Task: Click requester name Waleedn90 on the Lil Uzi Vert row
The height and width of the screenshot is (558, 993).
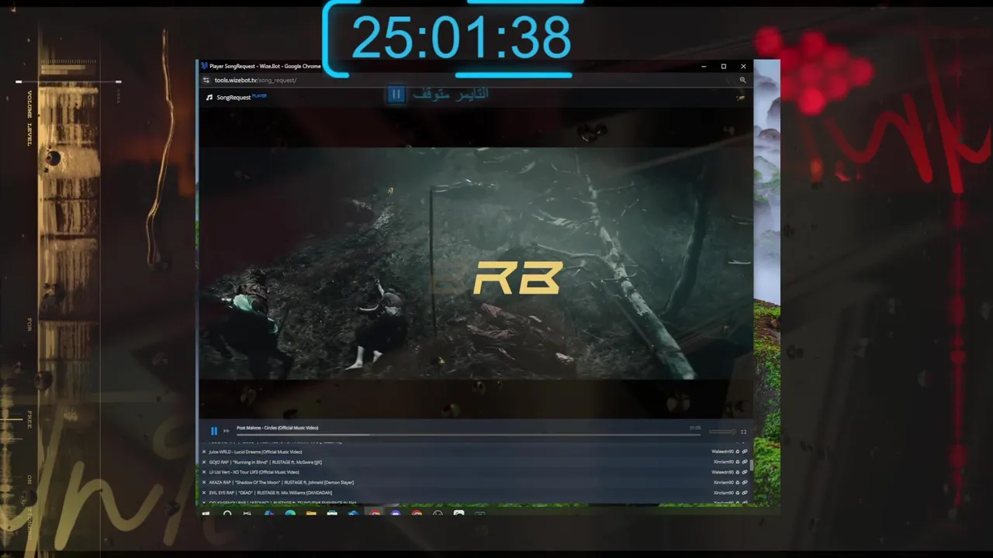Action: click(x=722, y=472)
